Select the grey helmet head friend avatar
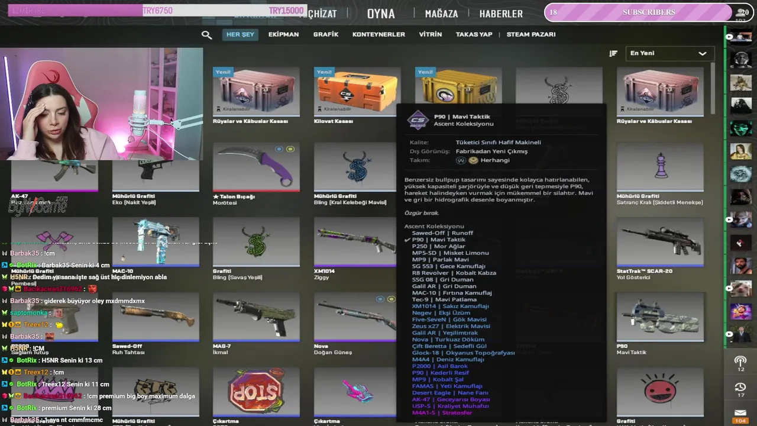This screenshot has height=426, width=757. [x=740, y=59]
